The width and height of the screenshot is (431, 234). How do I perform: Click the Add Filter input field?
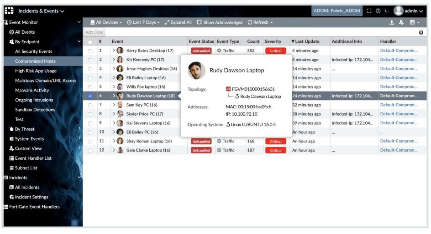(95, 32)
